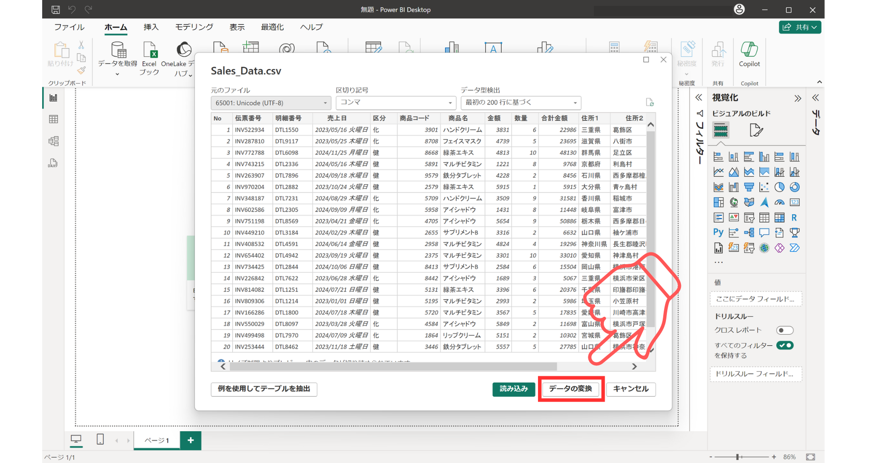The height and width of the screenshot is (463, 871).
Task: Switch to Table view in left sidebar
Action: click(54, 119)
